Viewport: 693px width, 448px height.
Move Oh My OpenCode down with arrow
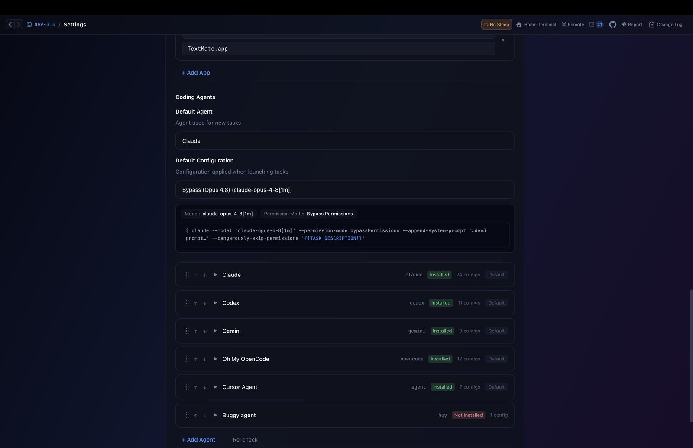click(x=205, y=360)
